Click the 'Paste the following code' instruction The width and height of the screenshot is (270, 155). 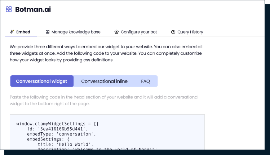[x=104, y=101]
